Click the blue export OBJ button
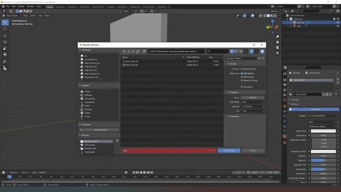 (229, 150)
